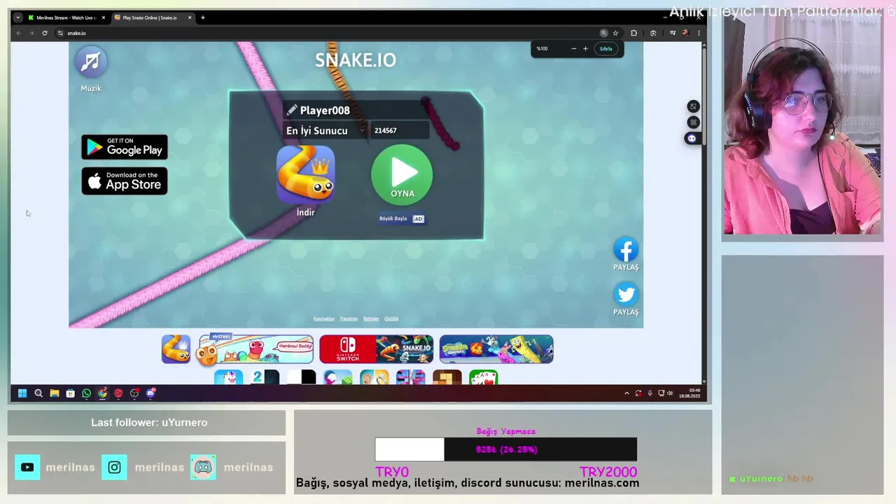Open the taskbar clock and date
The width and height of the screenshot is (896, 504).
[x=689, y=393]
